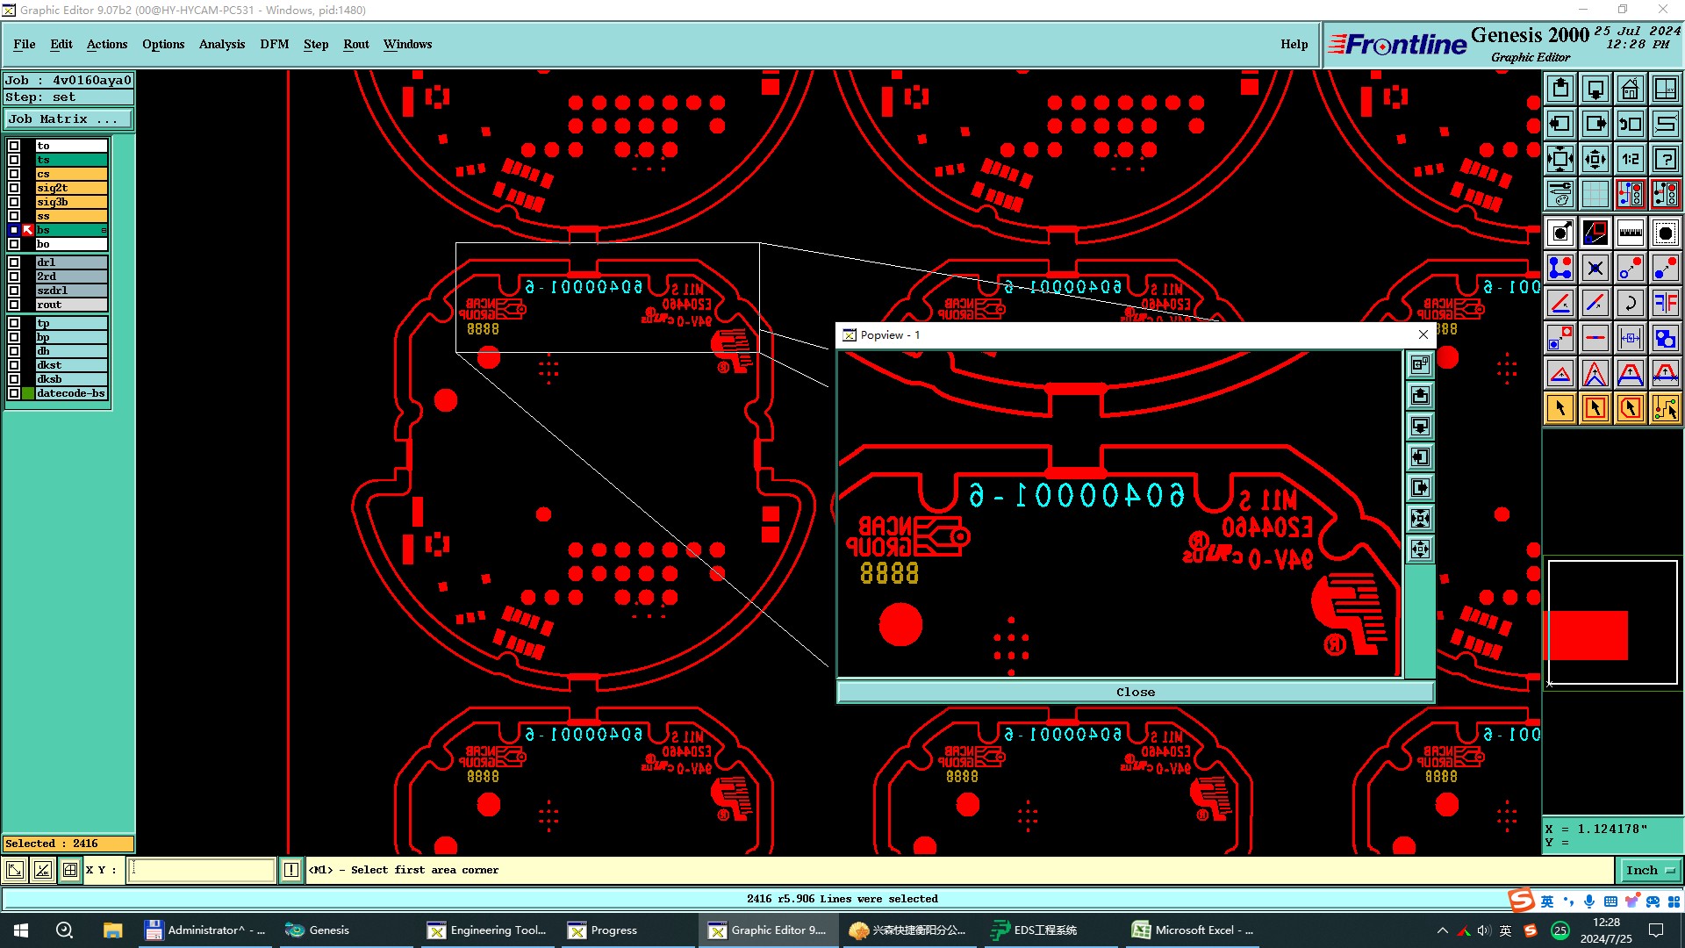
Task: Open the Inch units dropdown
Action: click(x=1650, y=870)
